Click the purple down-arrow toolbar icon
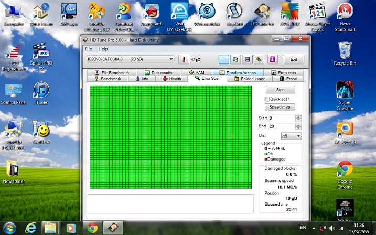Screen dimensions: 376x235 [271, 59]
